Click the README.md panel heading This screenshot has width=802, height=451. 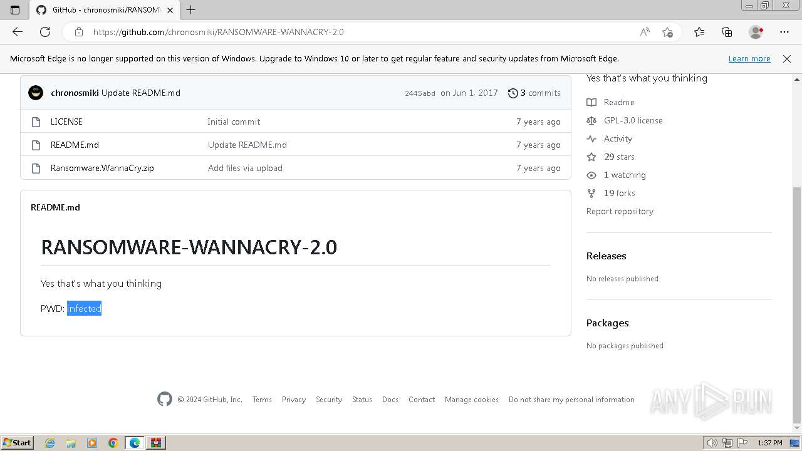[55, 207]
